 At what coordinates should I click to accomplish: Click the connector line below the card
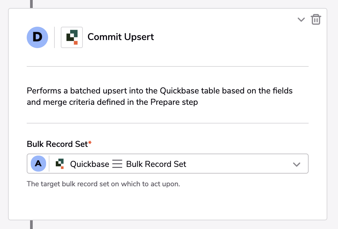pyautogui.click(x=31, y=224)
